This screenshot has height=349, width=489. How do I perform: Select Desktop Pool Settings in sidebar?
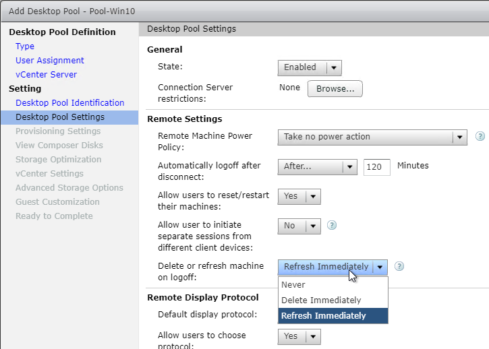69,117
